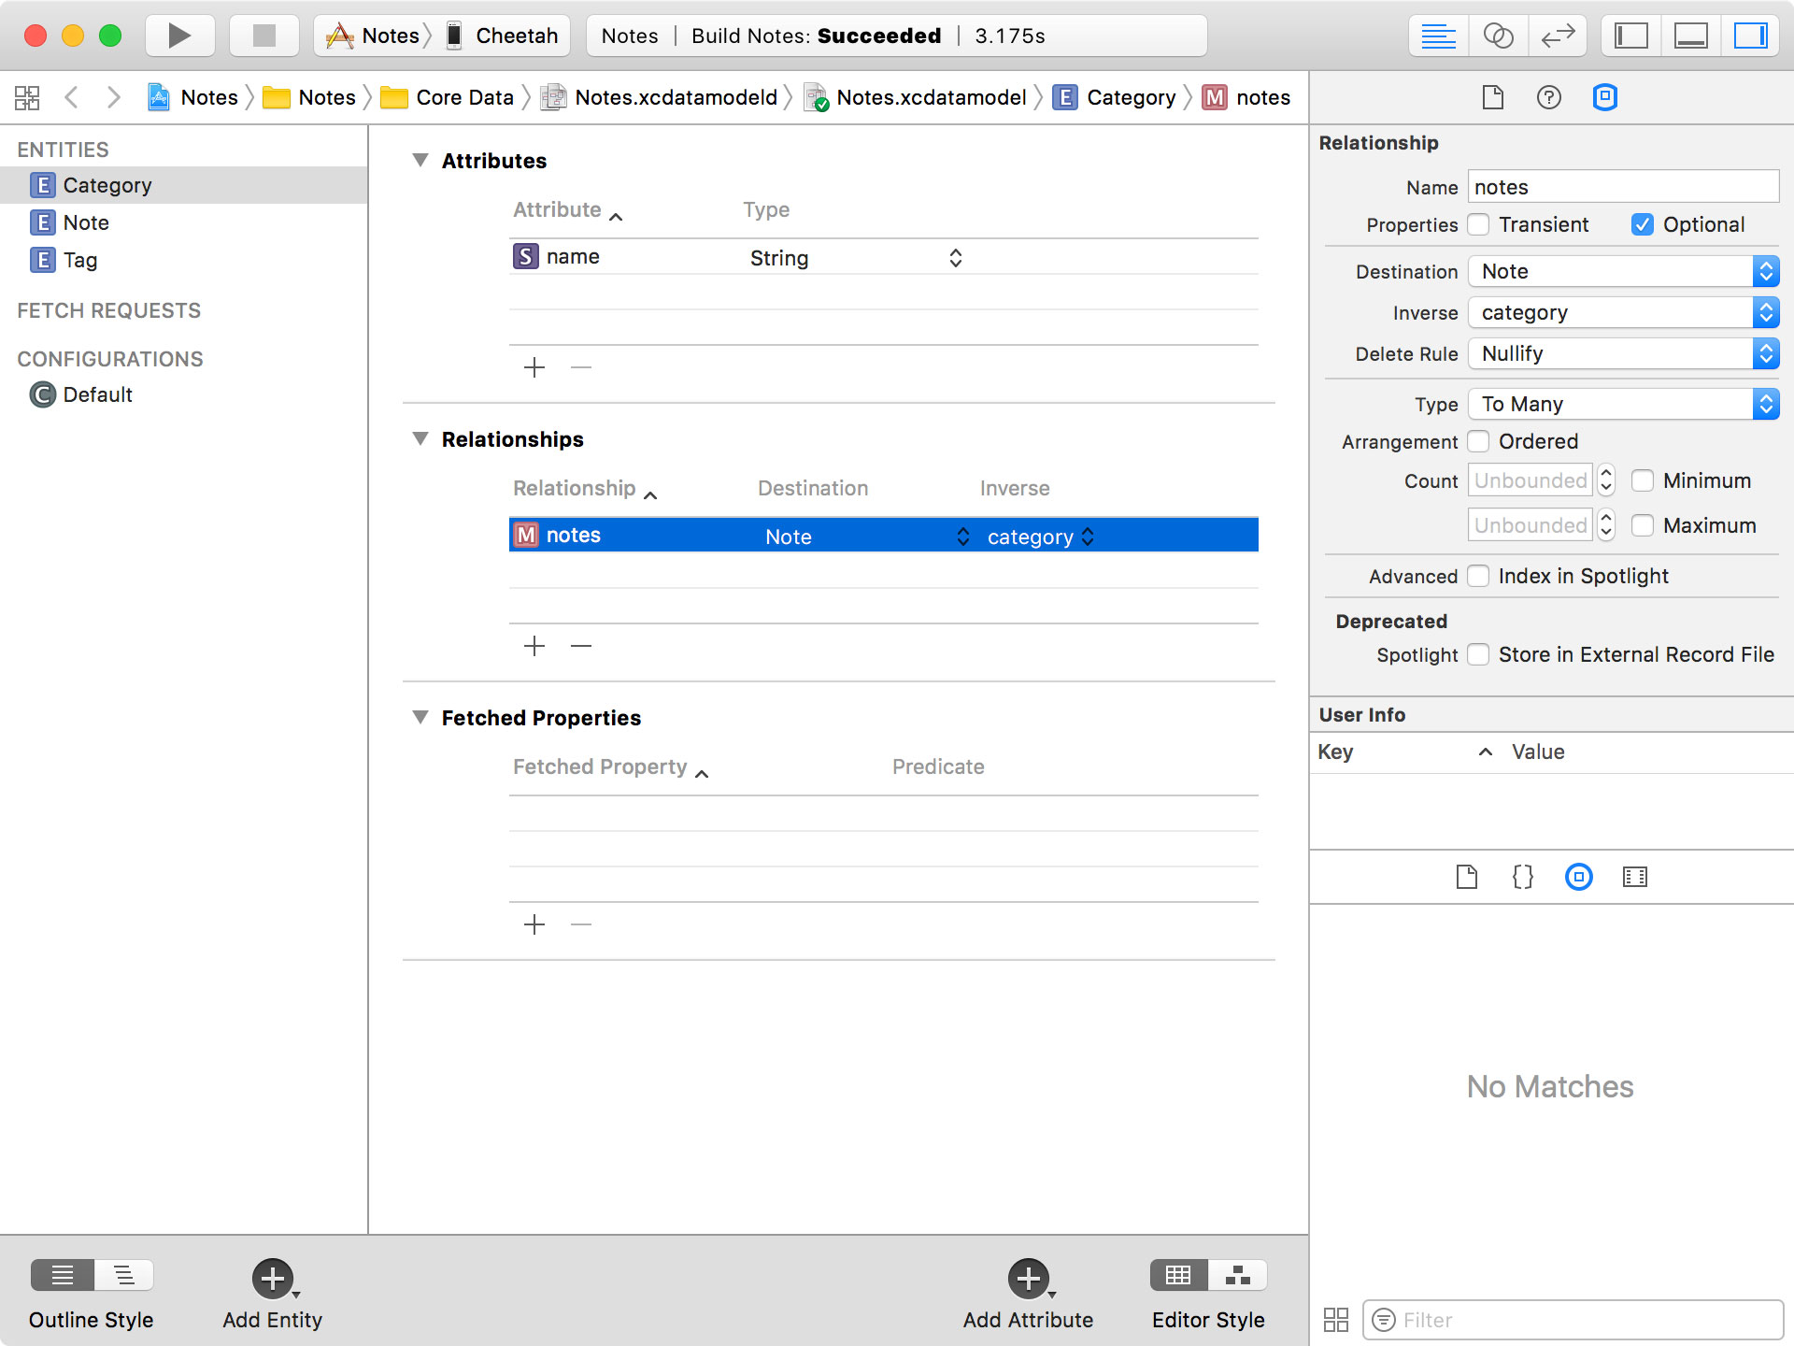Open the Quick Help inspector

tap(1548, 96)
